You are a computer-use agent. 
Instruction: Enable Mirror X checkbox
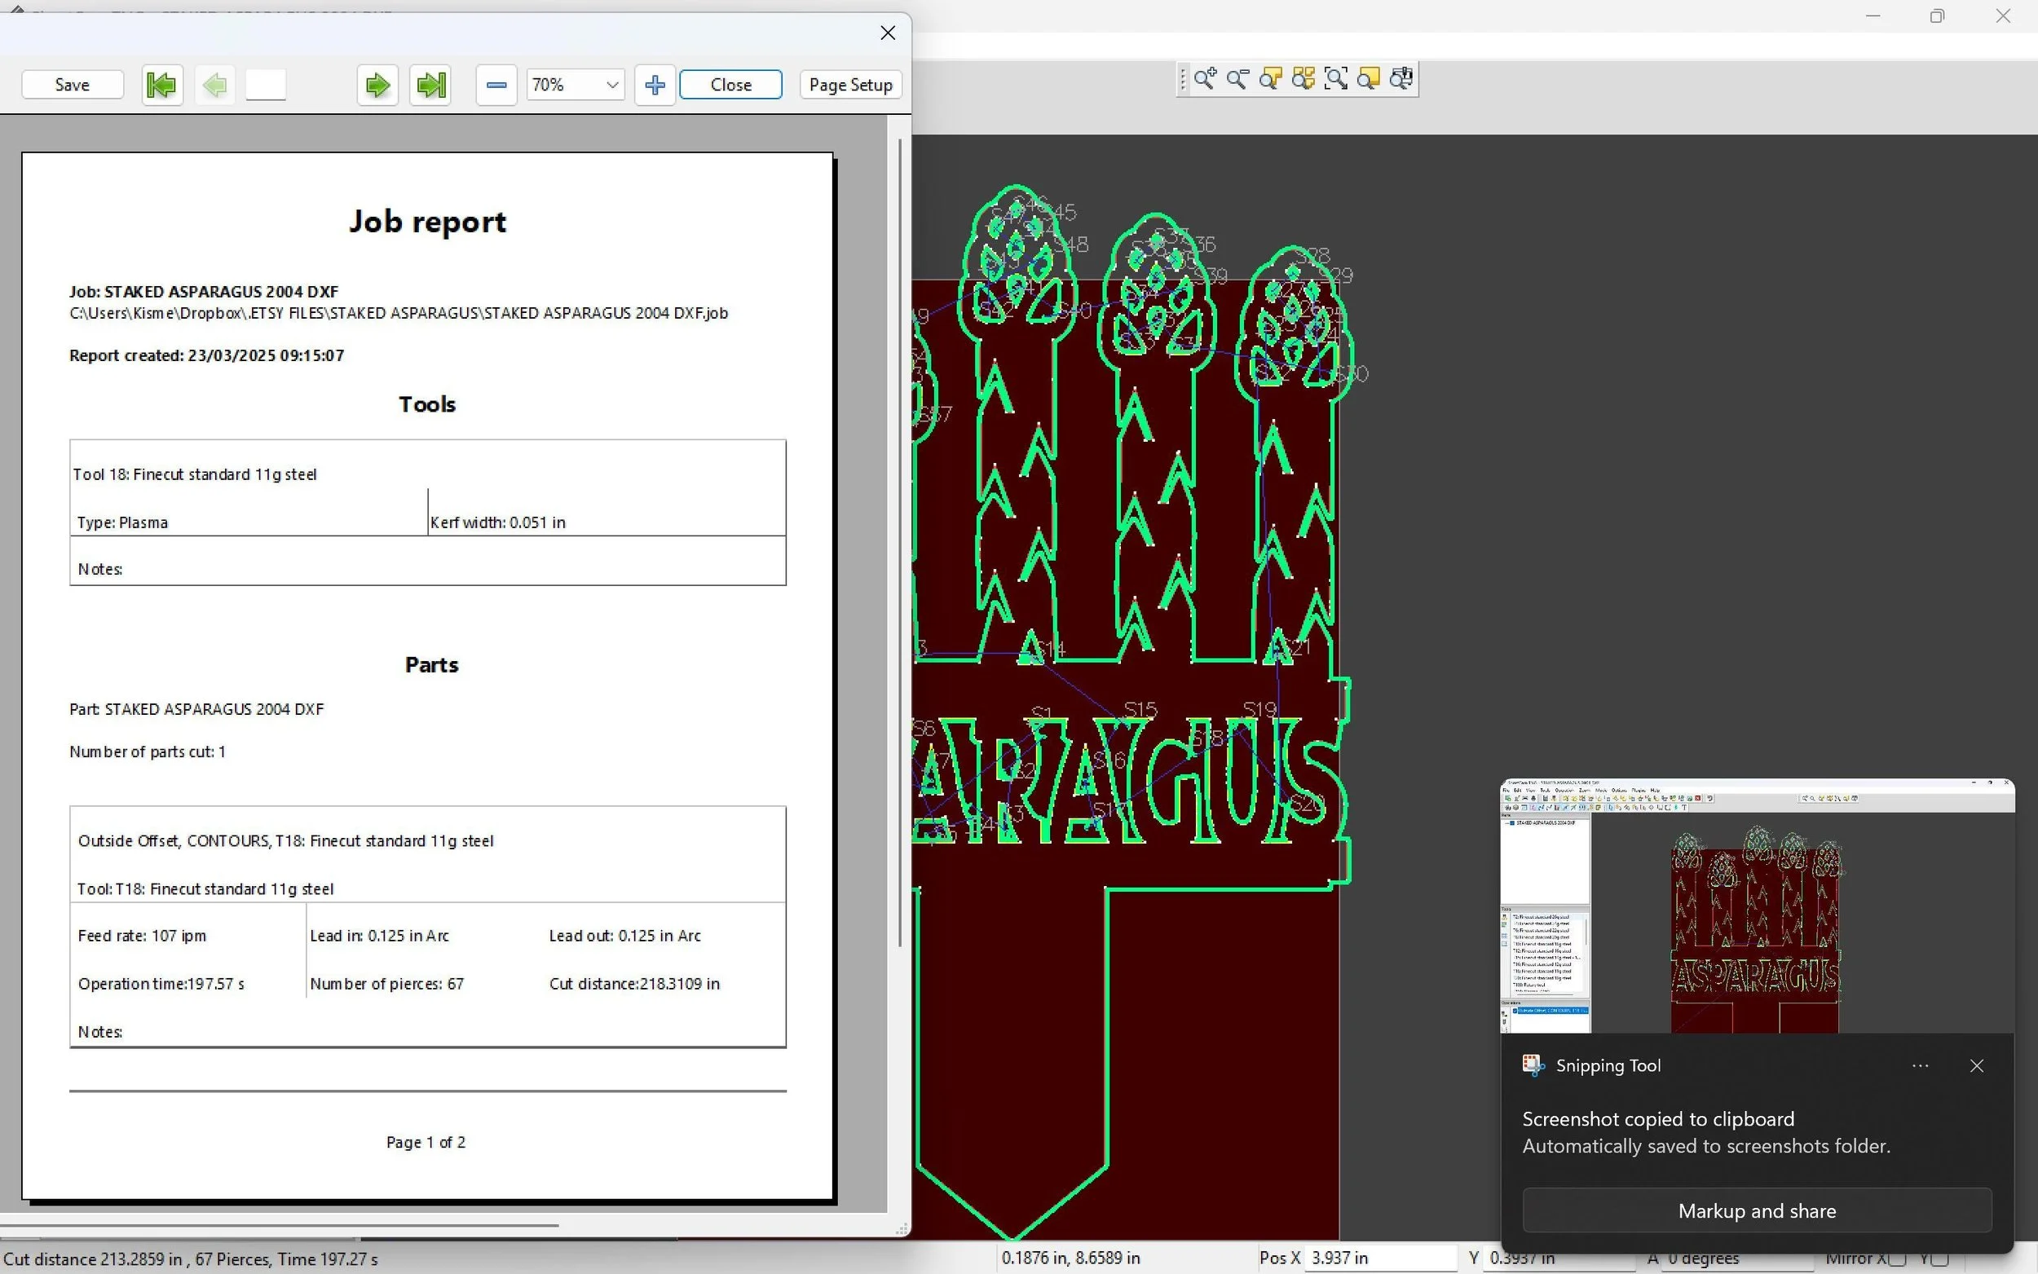pos(1897,1259)
